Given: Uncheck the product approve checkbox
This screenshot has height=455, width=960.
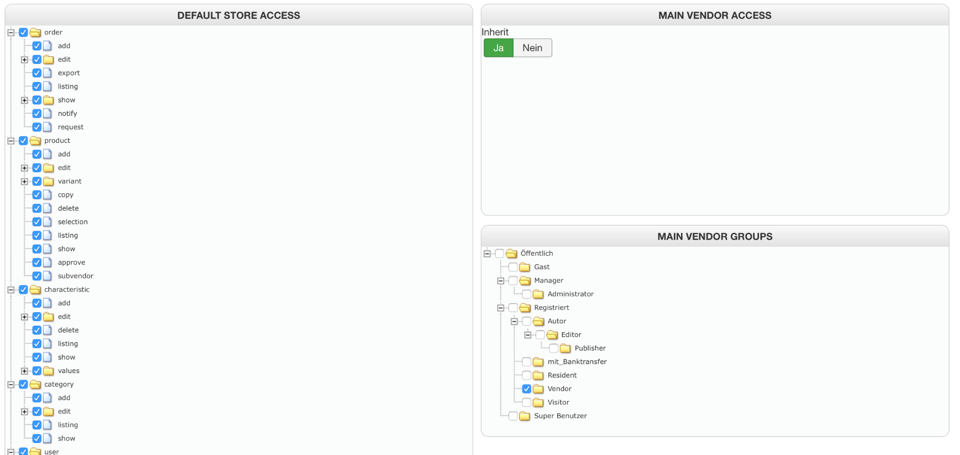Looking at the screenshot, I should 37,263.
